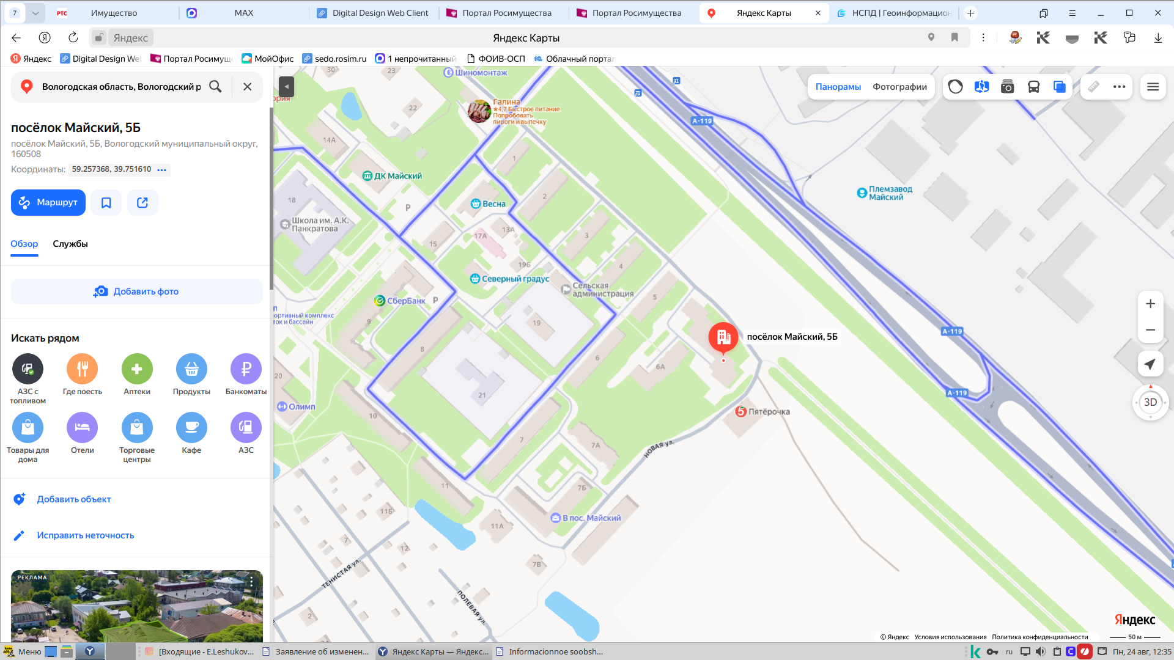
Task: Toggle 3D map tilt mode
Action: pyautogui.click(x=1150, y=402)
